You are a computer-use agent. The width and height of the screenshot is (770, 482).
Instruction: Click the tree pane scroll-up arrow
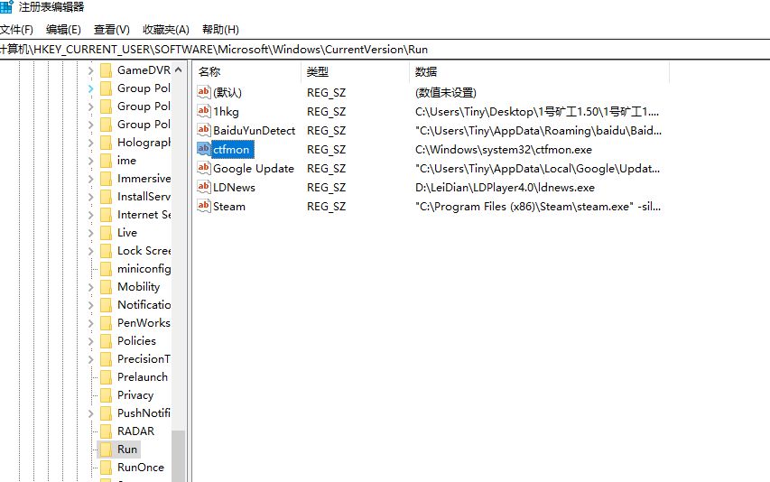click(178, 70)
